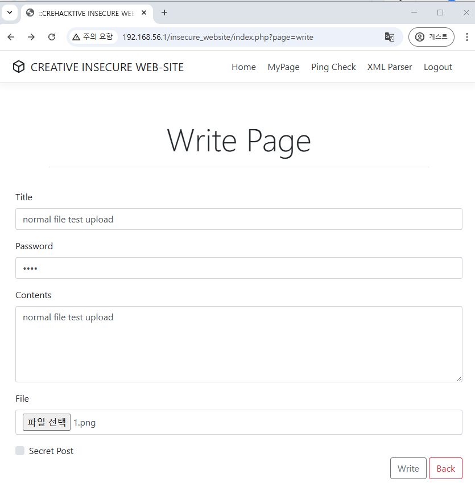Open the Google Translate icon in address bar
Viewport: 475px width, 495px height.
pyautogui.click(x=390, y=37)
